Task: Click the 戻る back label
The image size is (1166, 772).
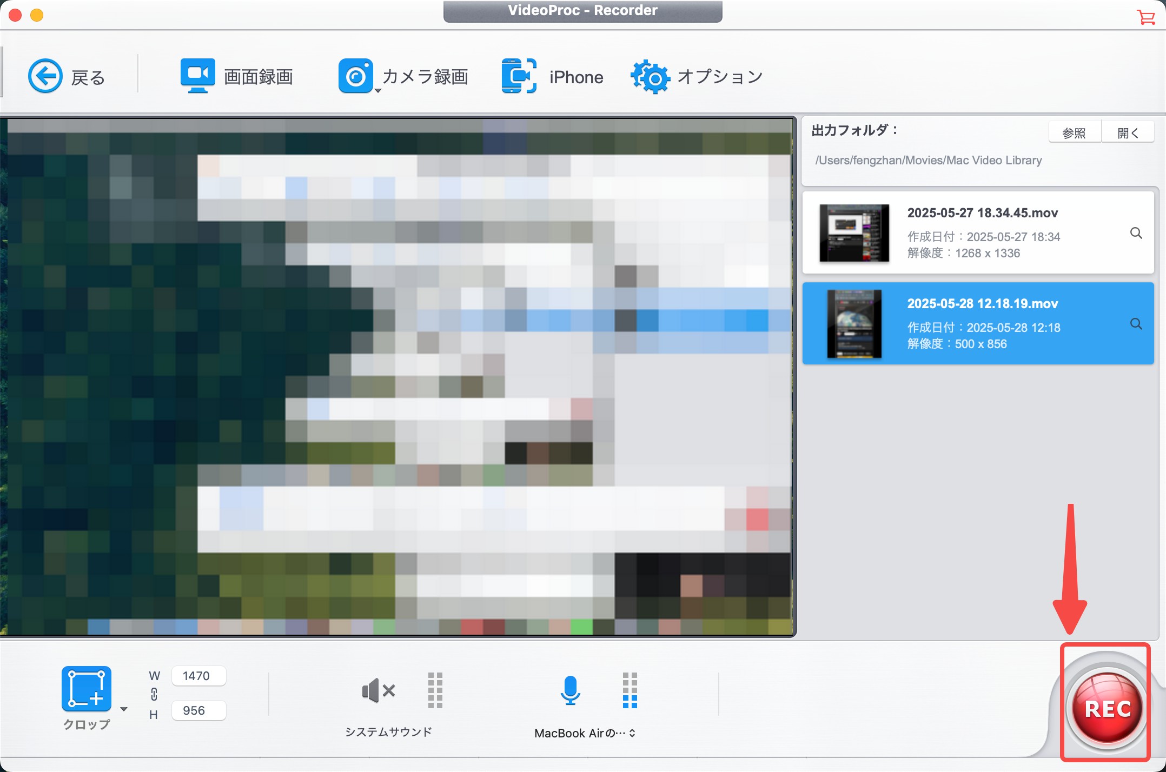Action: click(88, 78)
